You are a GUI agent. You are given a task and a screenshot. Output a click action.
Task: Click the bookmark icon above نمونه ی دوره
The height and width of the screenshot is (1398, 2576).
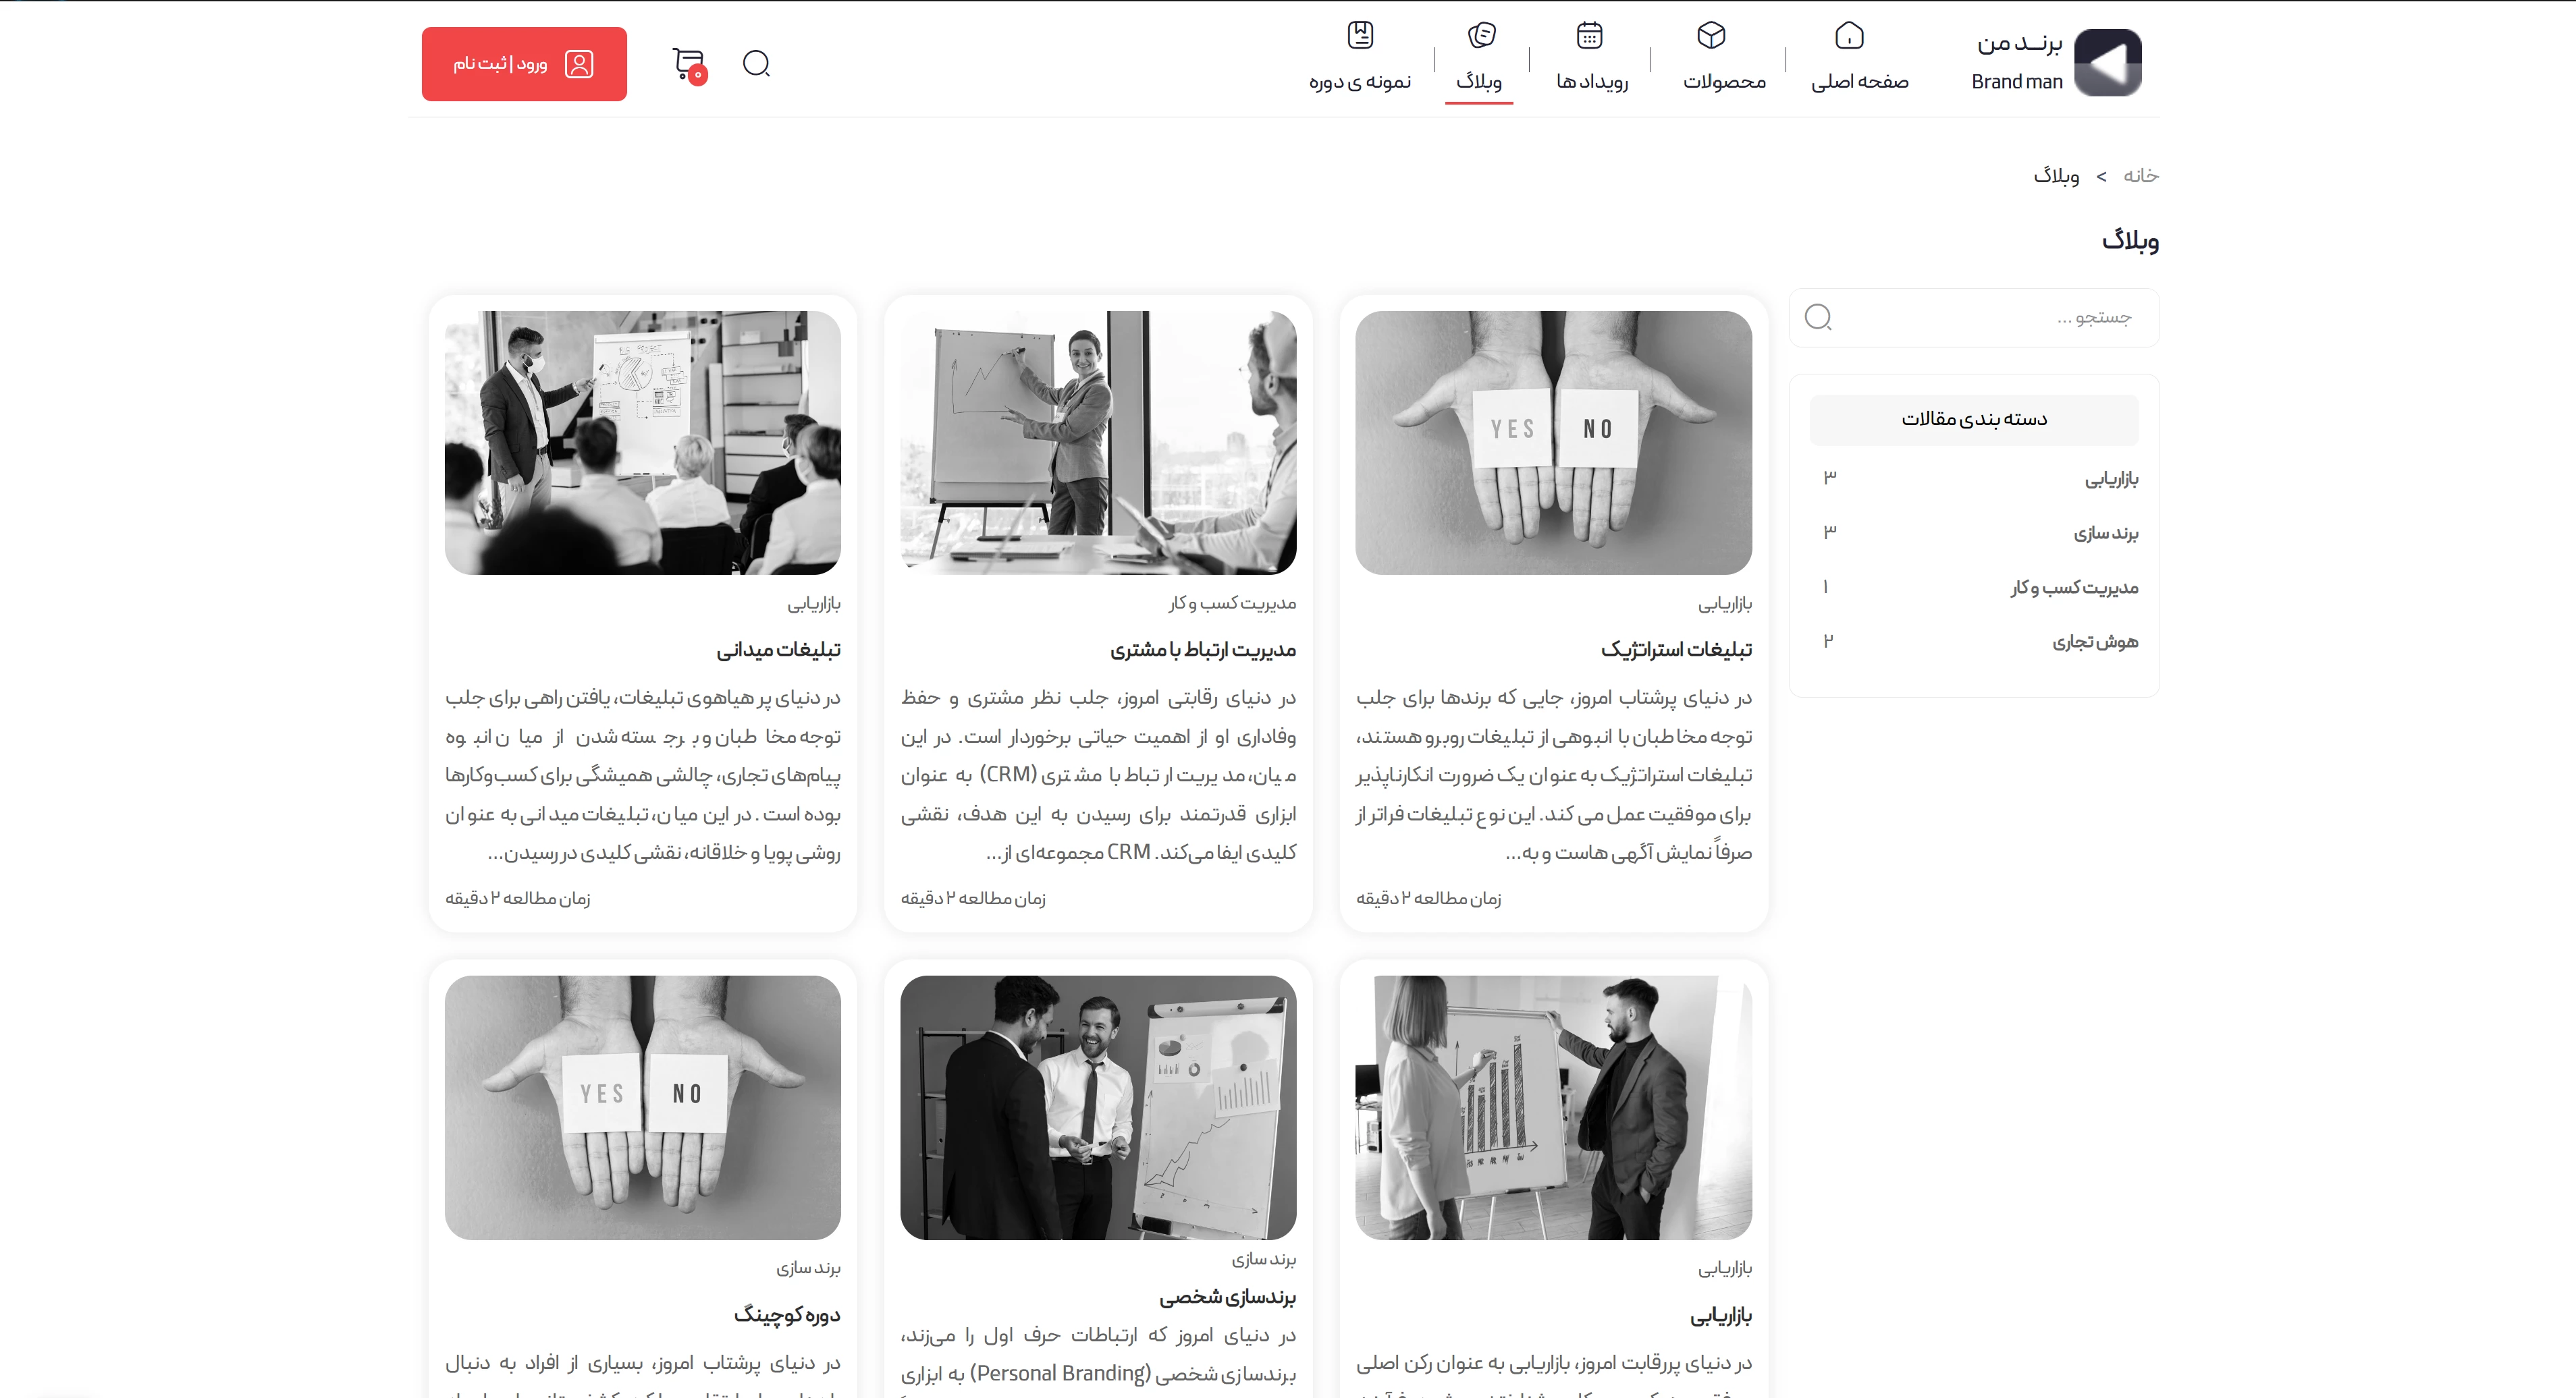point(1360,36)
